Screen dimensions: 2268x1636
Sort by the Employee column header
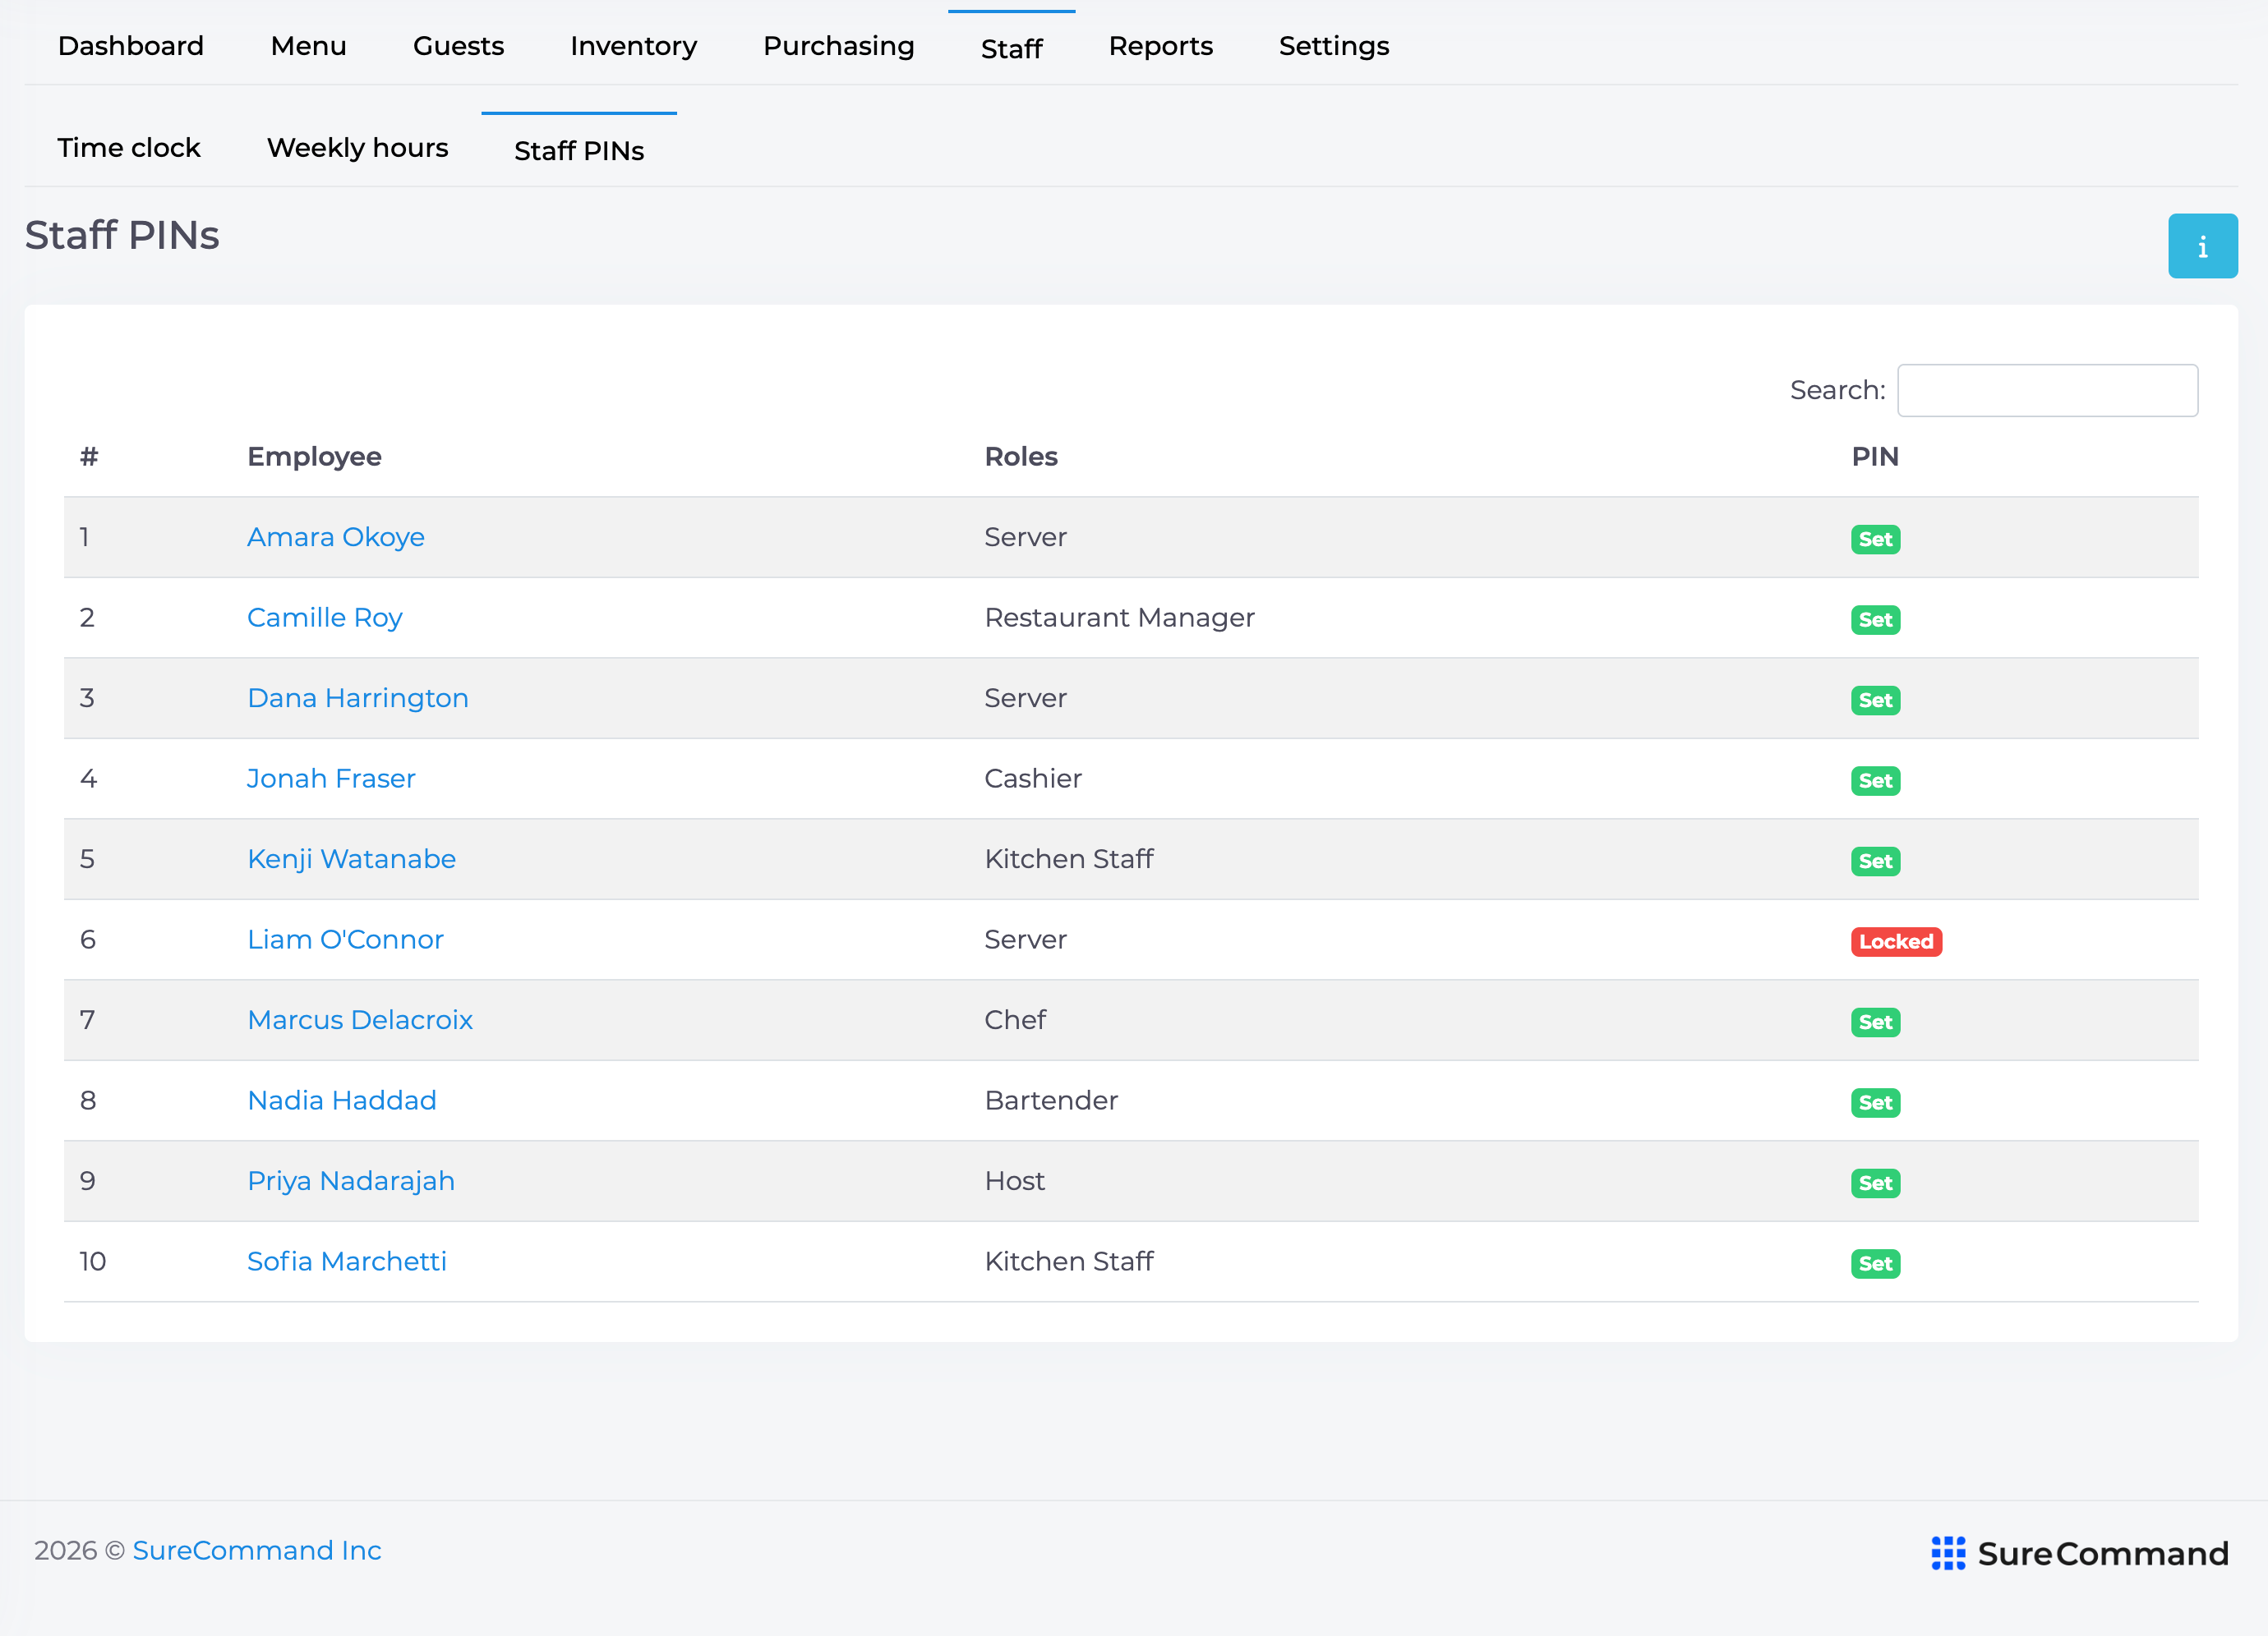point(314,457)
